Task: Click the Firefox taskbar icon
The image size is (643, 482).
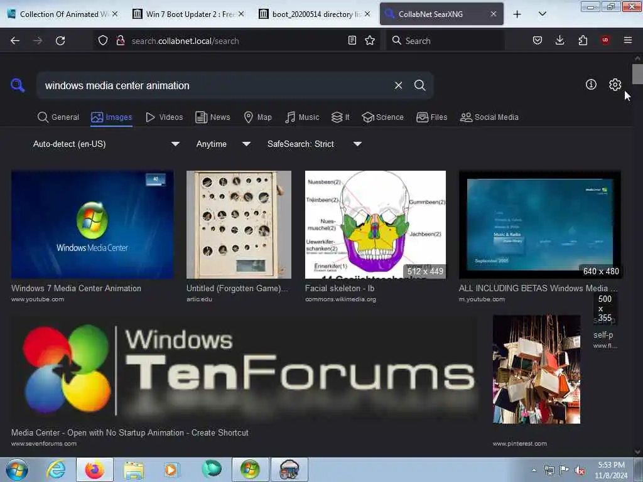Action: [x=95, y=469]
